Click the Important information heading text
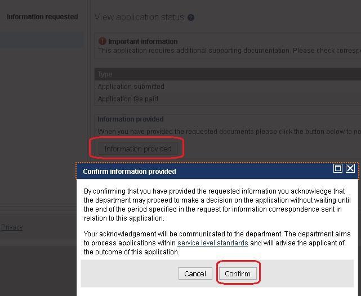The image size is (361, 296). pos(142,42)
